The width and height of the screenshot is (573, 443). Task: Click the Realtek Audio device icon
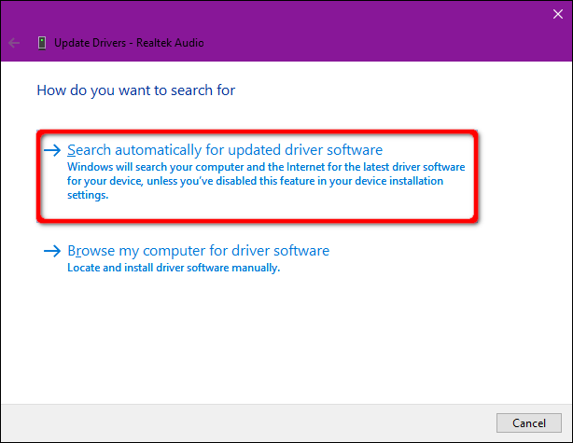[42, 43]
